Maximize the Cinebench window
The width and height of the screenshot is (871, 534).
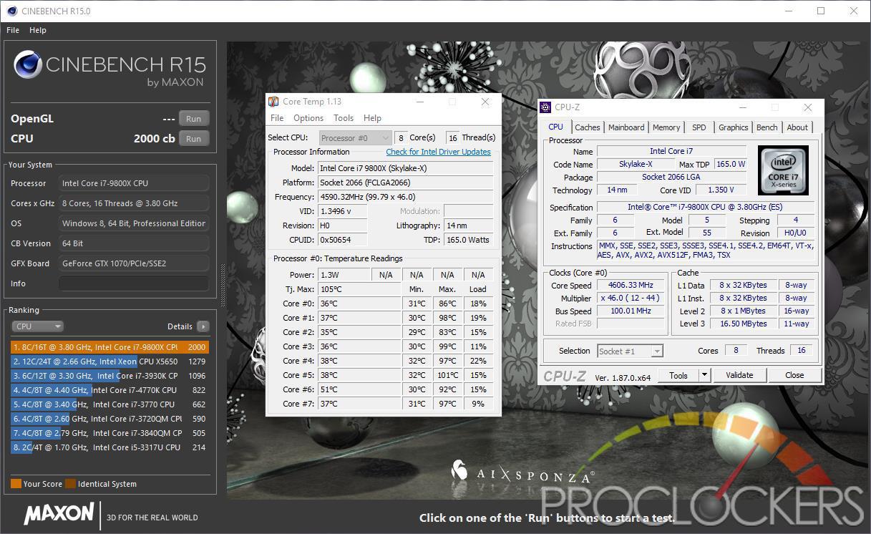821,11
